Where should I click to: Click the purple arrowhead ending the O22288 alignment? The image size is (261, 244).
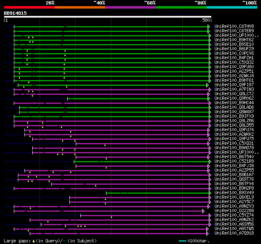click(x=203, y=211)
